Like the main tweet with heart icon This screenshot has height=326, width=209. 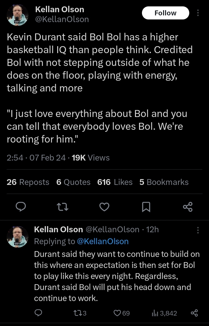(x=105, y=207)
